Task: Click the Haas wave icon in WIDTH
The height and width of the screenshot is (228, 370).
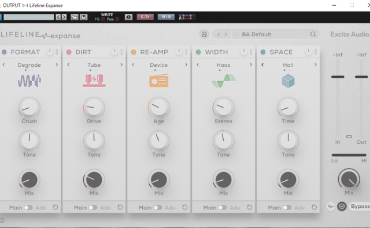Action: (x=224, y=81)
